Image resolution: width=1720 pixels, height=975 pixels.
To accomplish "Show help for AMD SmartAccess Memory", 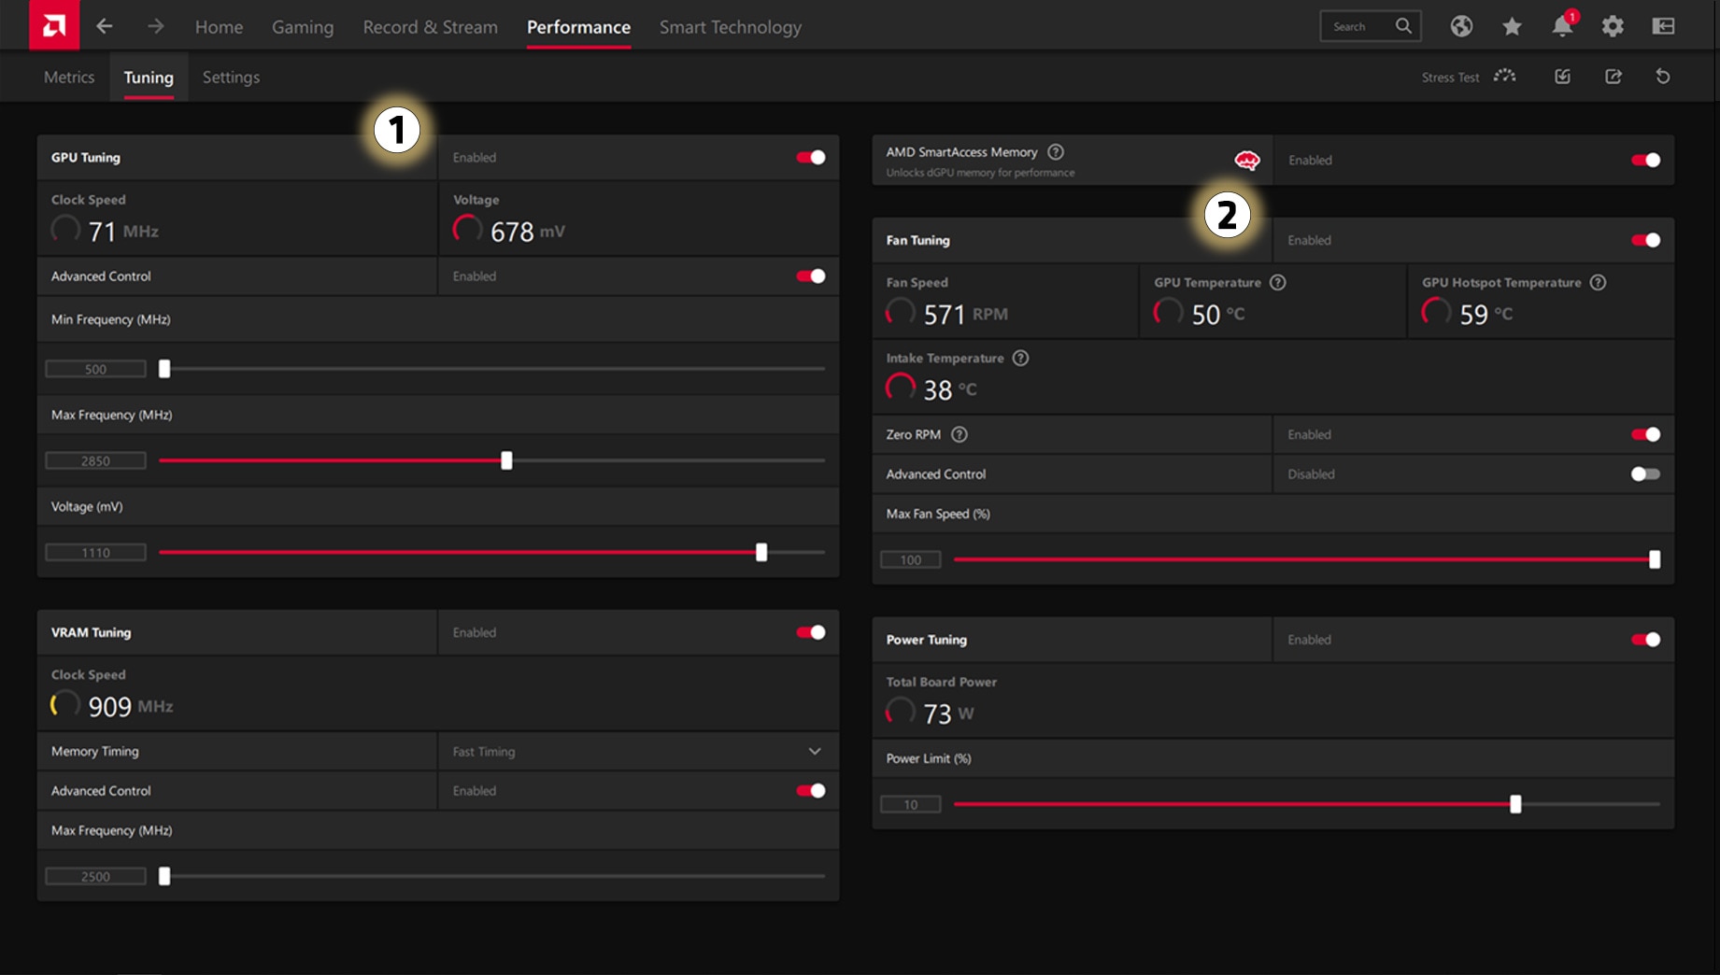I will coord(1056,152).
